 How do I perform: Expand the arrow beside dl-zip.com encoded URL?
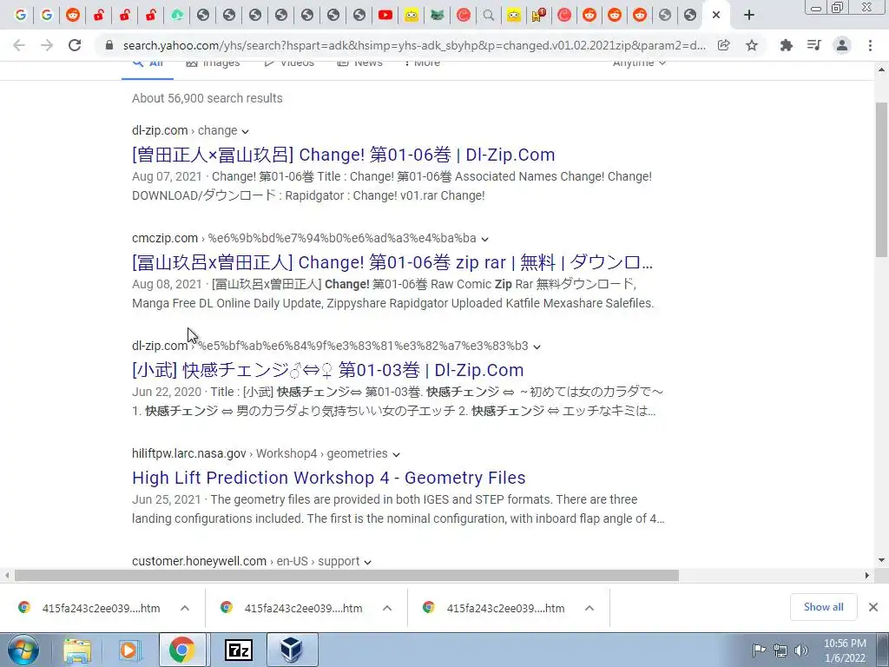(537, 347)
